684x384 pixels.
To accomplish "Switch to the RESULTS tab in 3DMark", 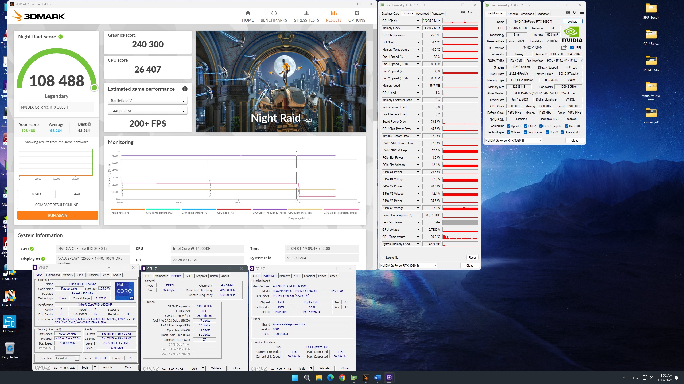I will point(333,16).
